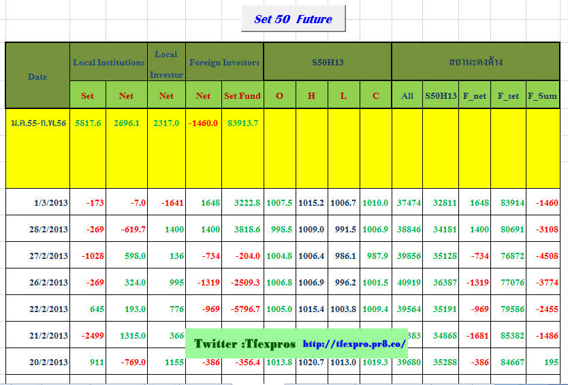Click the Set 50 Future button
This screenshot has height=385, width=568.
click(x=293, y=19)
